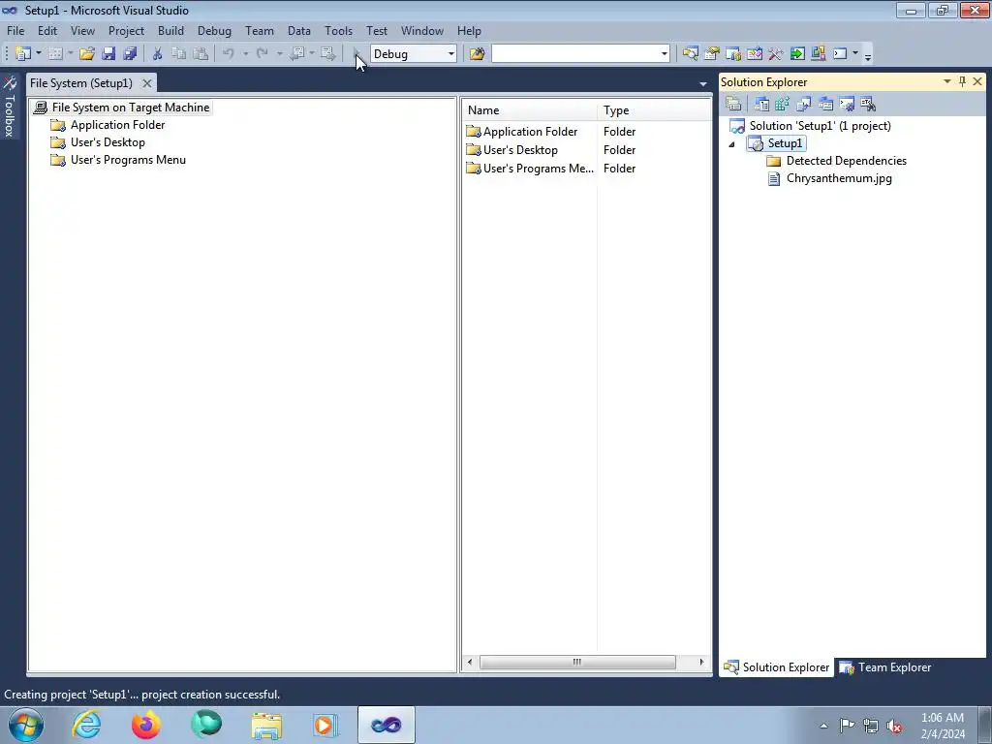Open the Registry Editor icon
This screenshot has height=744, width=992.
pyautogui.click(x=783, y=104)
